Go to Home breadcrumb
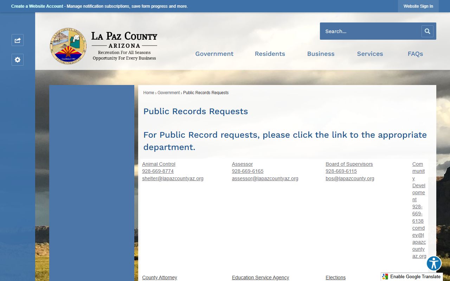Image resolution: width=450 pixels, height=281 pixels. point(149,93)
